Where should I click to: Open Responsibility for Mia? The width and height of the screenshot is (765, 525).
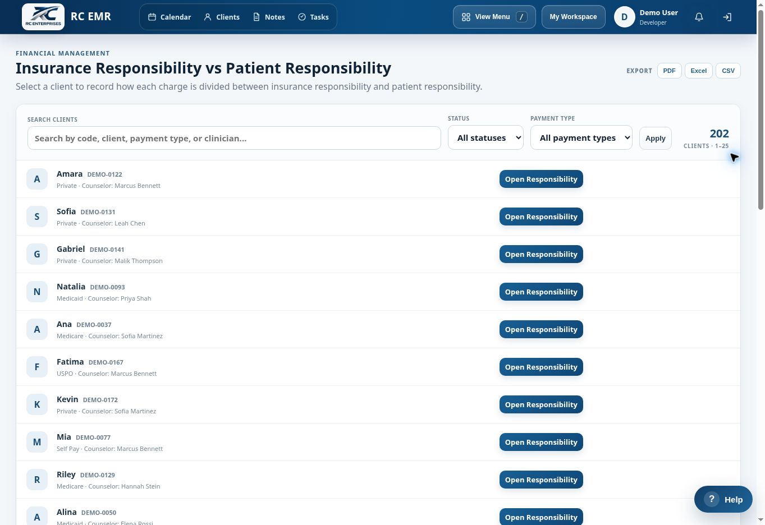coord(541,442)
